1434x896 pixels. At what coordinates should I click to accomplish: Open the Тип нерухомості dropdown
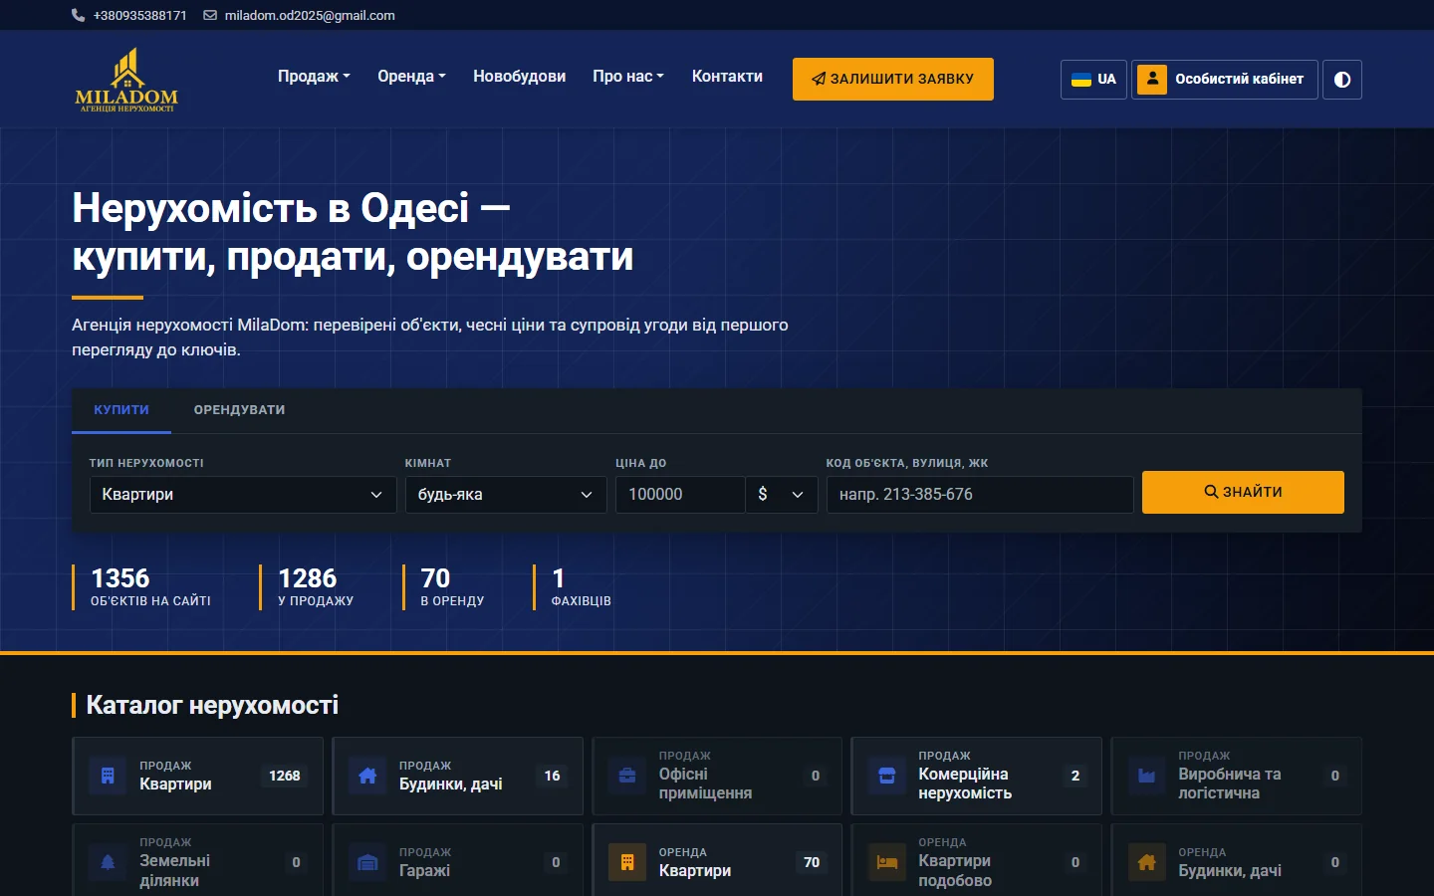tap(243, 495)
